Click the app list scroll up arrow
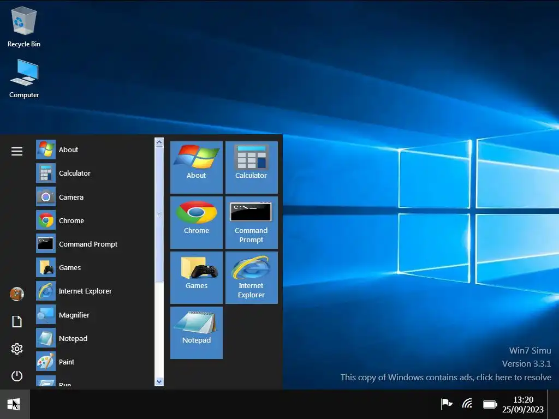The image size is (559, 419). 159,142
